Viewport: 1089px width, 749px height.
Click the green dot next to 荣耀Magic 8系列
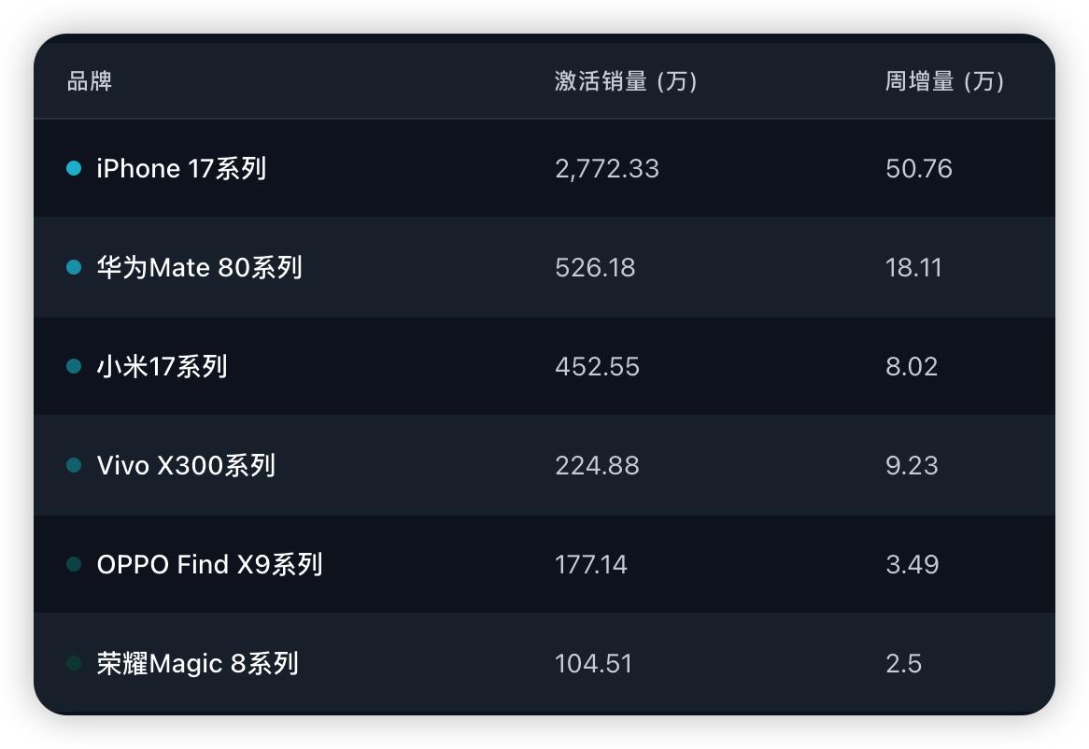75,664
